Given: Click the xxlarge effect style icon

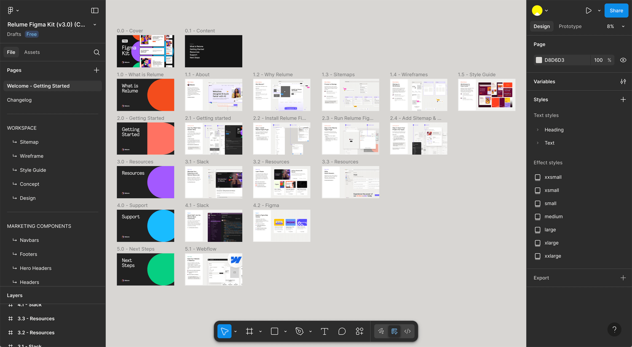Looking at the screenshot, I should pyautogui.click(x=538, y=256).
